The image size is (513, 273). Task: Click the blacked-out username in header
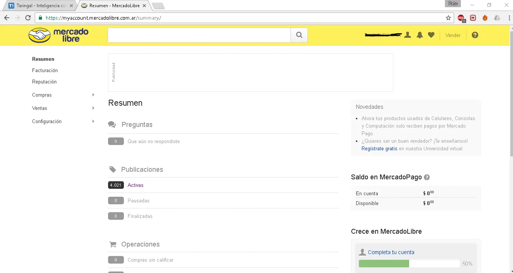(383, 35)
